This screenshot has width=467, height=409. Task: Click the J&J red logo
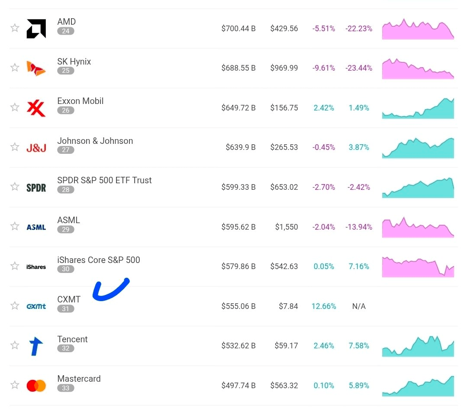36,148
